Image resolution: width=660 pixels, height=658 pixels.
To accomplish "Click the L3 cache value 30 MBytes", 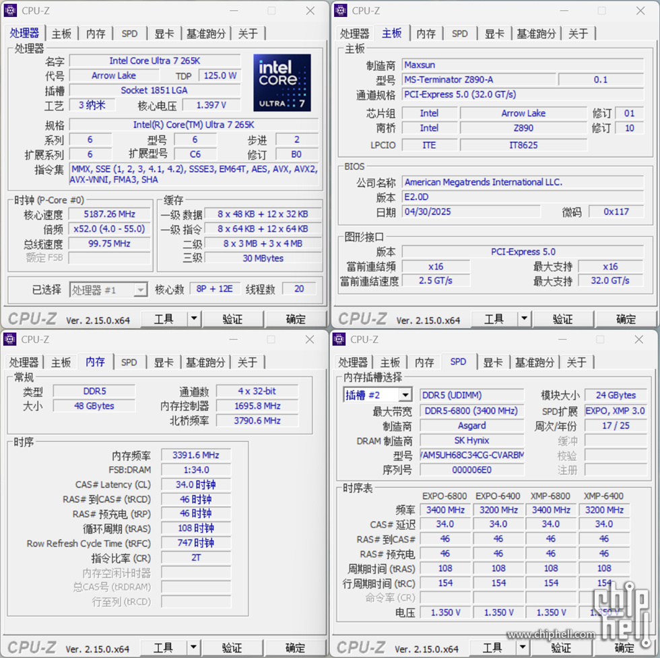I will tap(263, 258).
